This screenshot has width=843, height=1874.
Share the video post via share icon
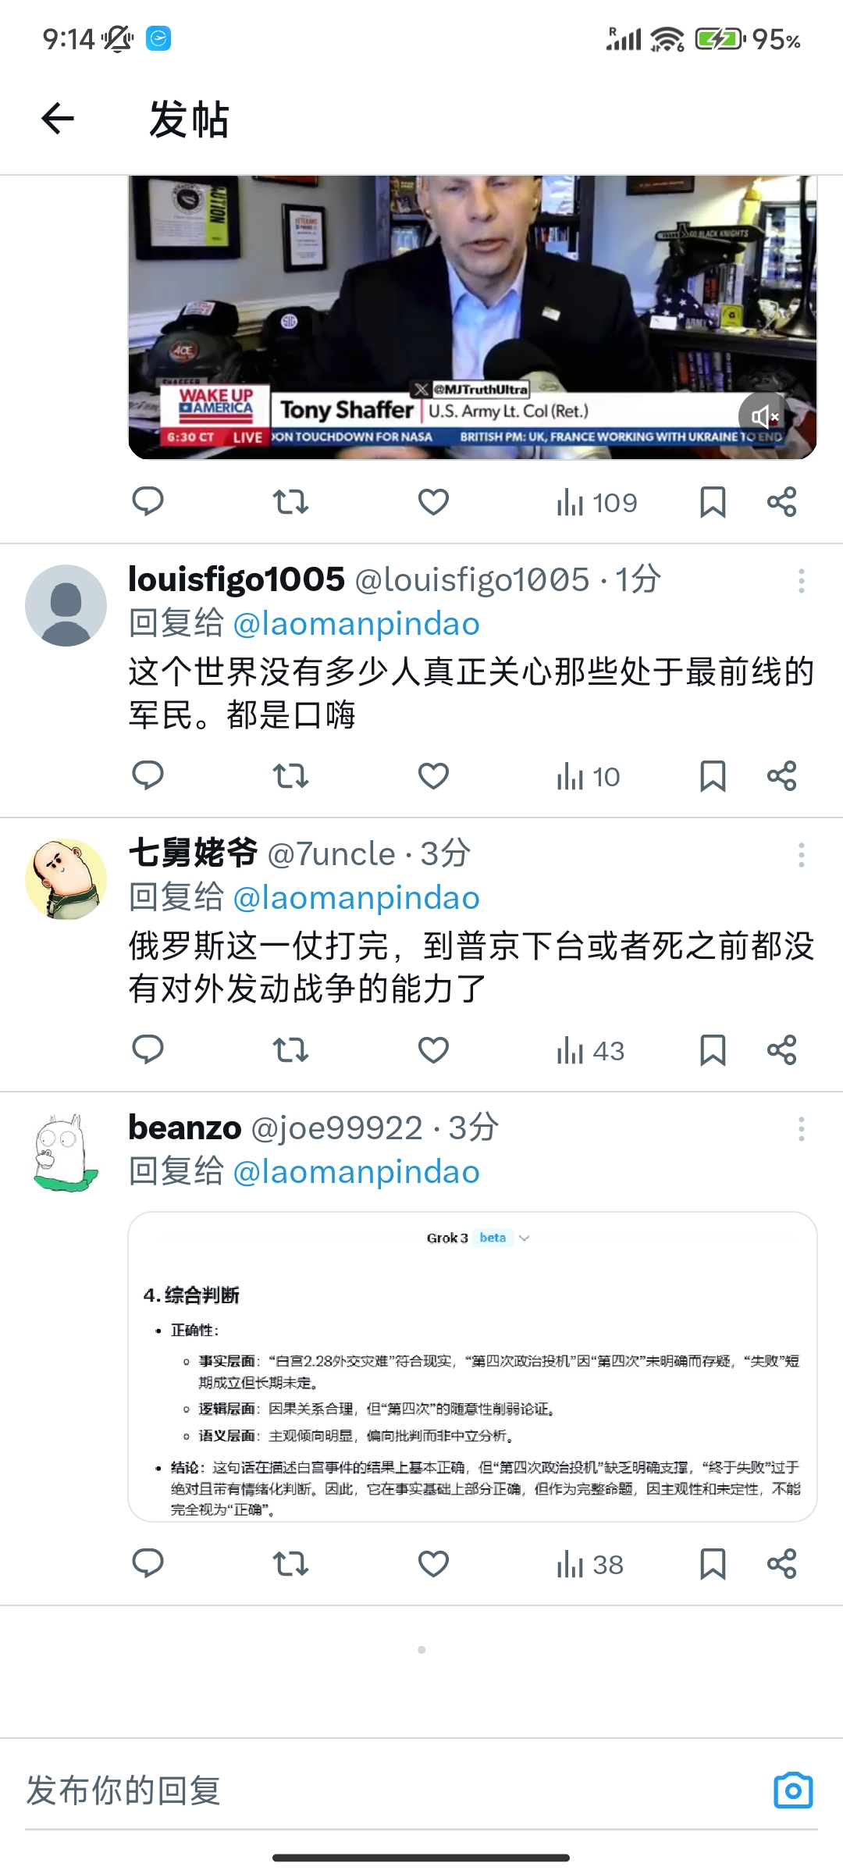[781, 502]
